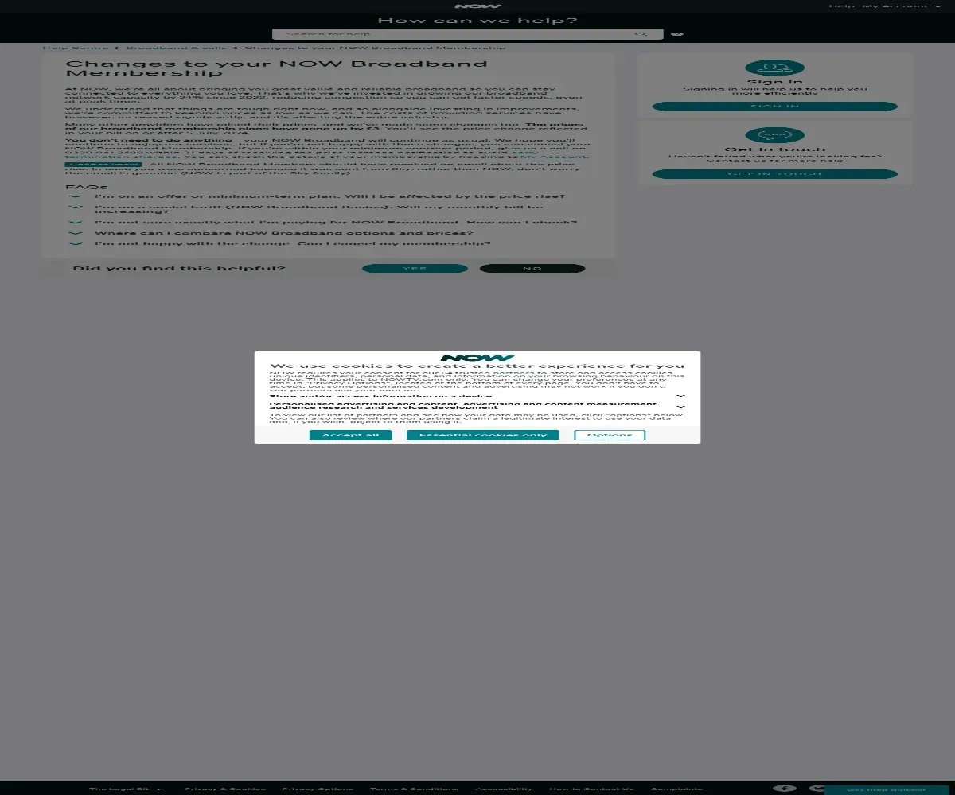Image resolution: width=955 pixels, height=795 pixels.
Task: Expand 'Personalised advertising and content' cookie purpose
Action: tap(477, 405)
